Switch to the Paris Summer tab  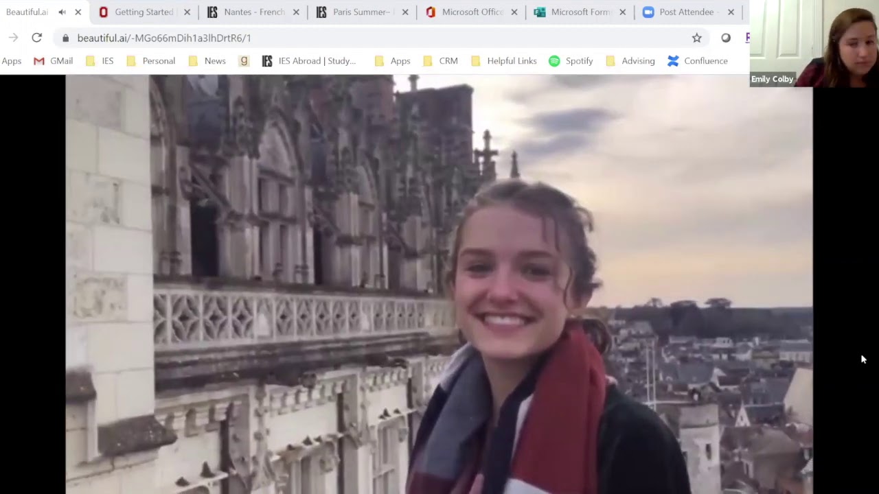(x=362, y=12)
